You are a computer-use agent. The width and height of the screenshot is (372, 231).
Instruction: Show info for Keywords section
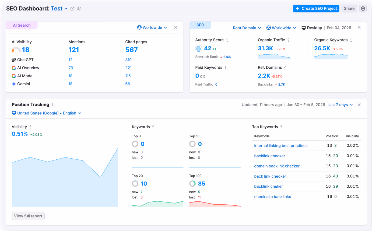(x=153, y=127)
